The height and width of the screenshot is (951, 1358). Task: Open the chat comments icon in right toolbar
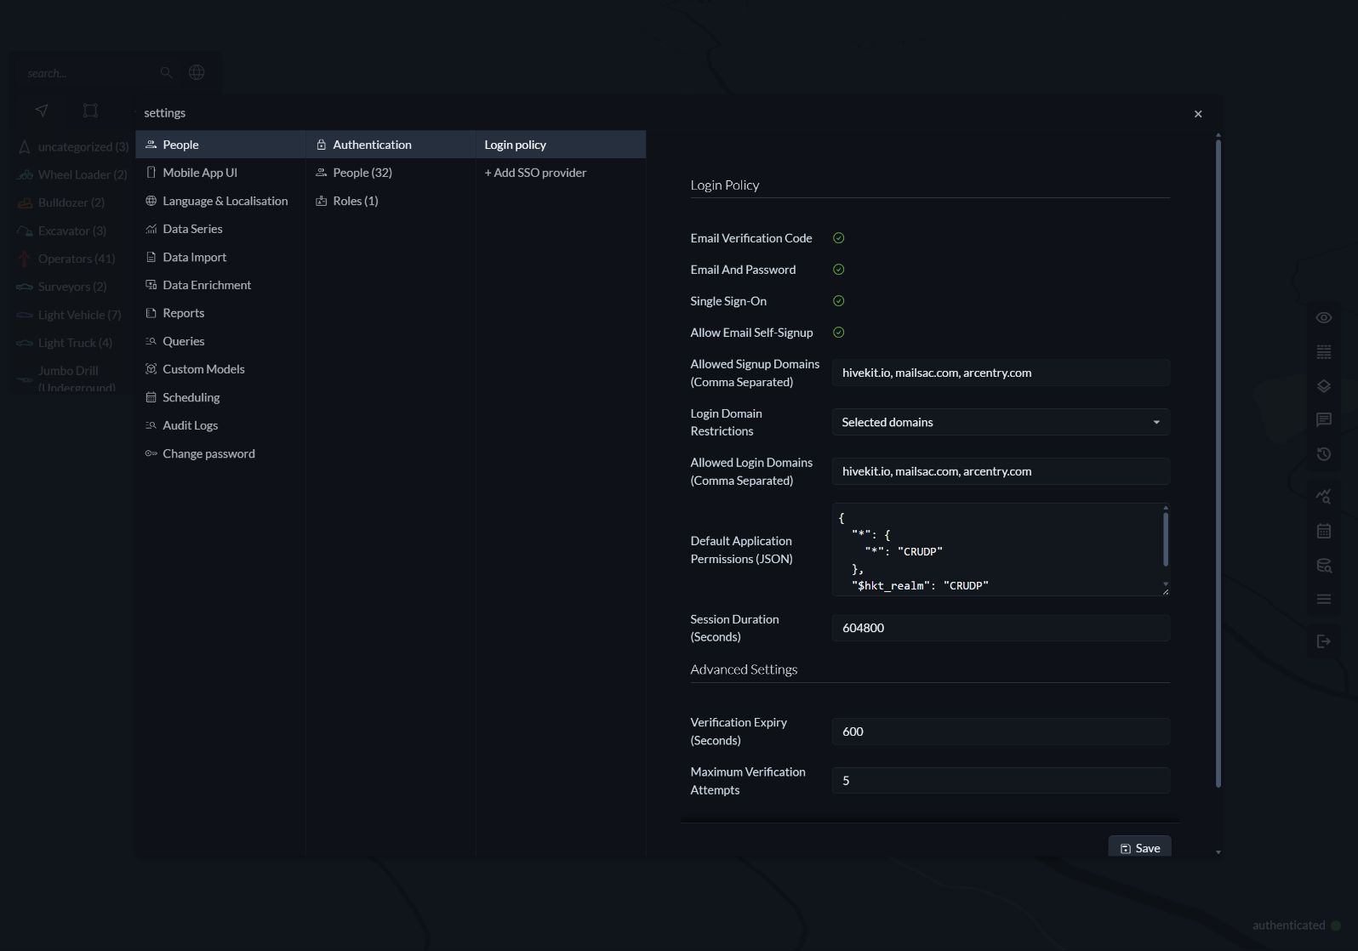[1324, 420]
